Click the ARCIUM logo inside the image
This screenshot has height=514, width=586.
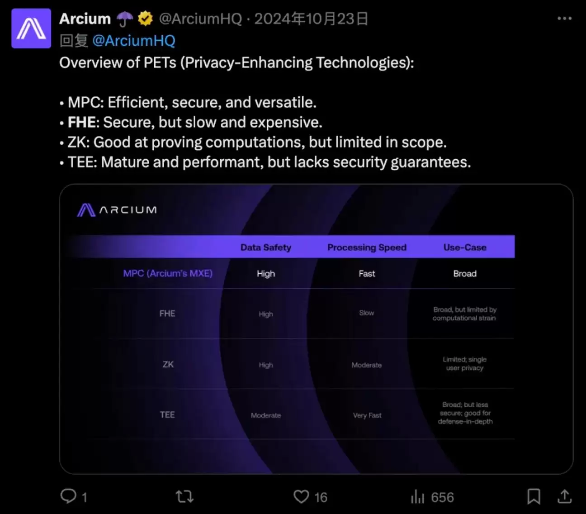pos(117,210)
